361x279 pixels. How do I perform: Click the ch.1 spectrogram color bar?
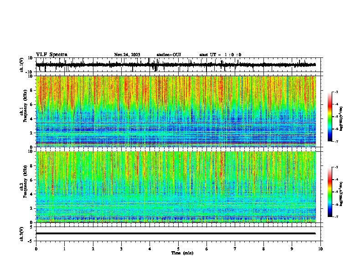pos(330,117)
